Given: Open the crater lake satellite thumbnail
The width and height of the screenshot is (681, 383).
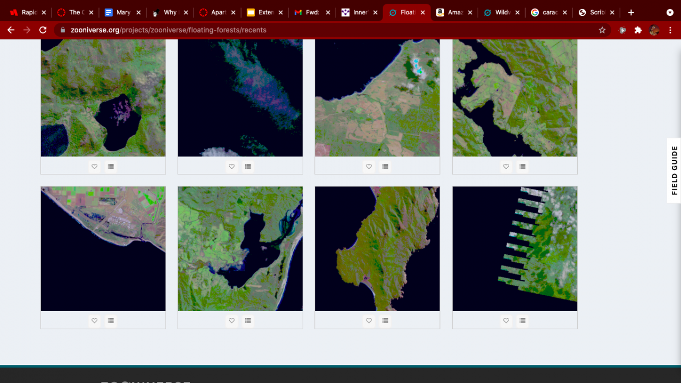Looking at the screenshot, I should 103,98.
